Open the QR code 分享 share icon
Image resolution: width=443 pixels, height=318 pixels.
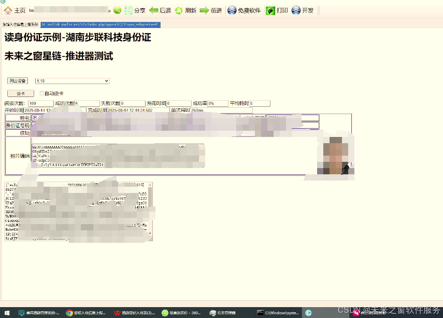click(x=128, y=10)
